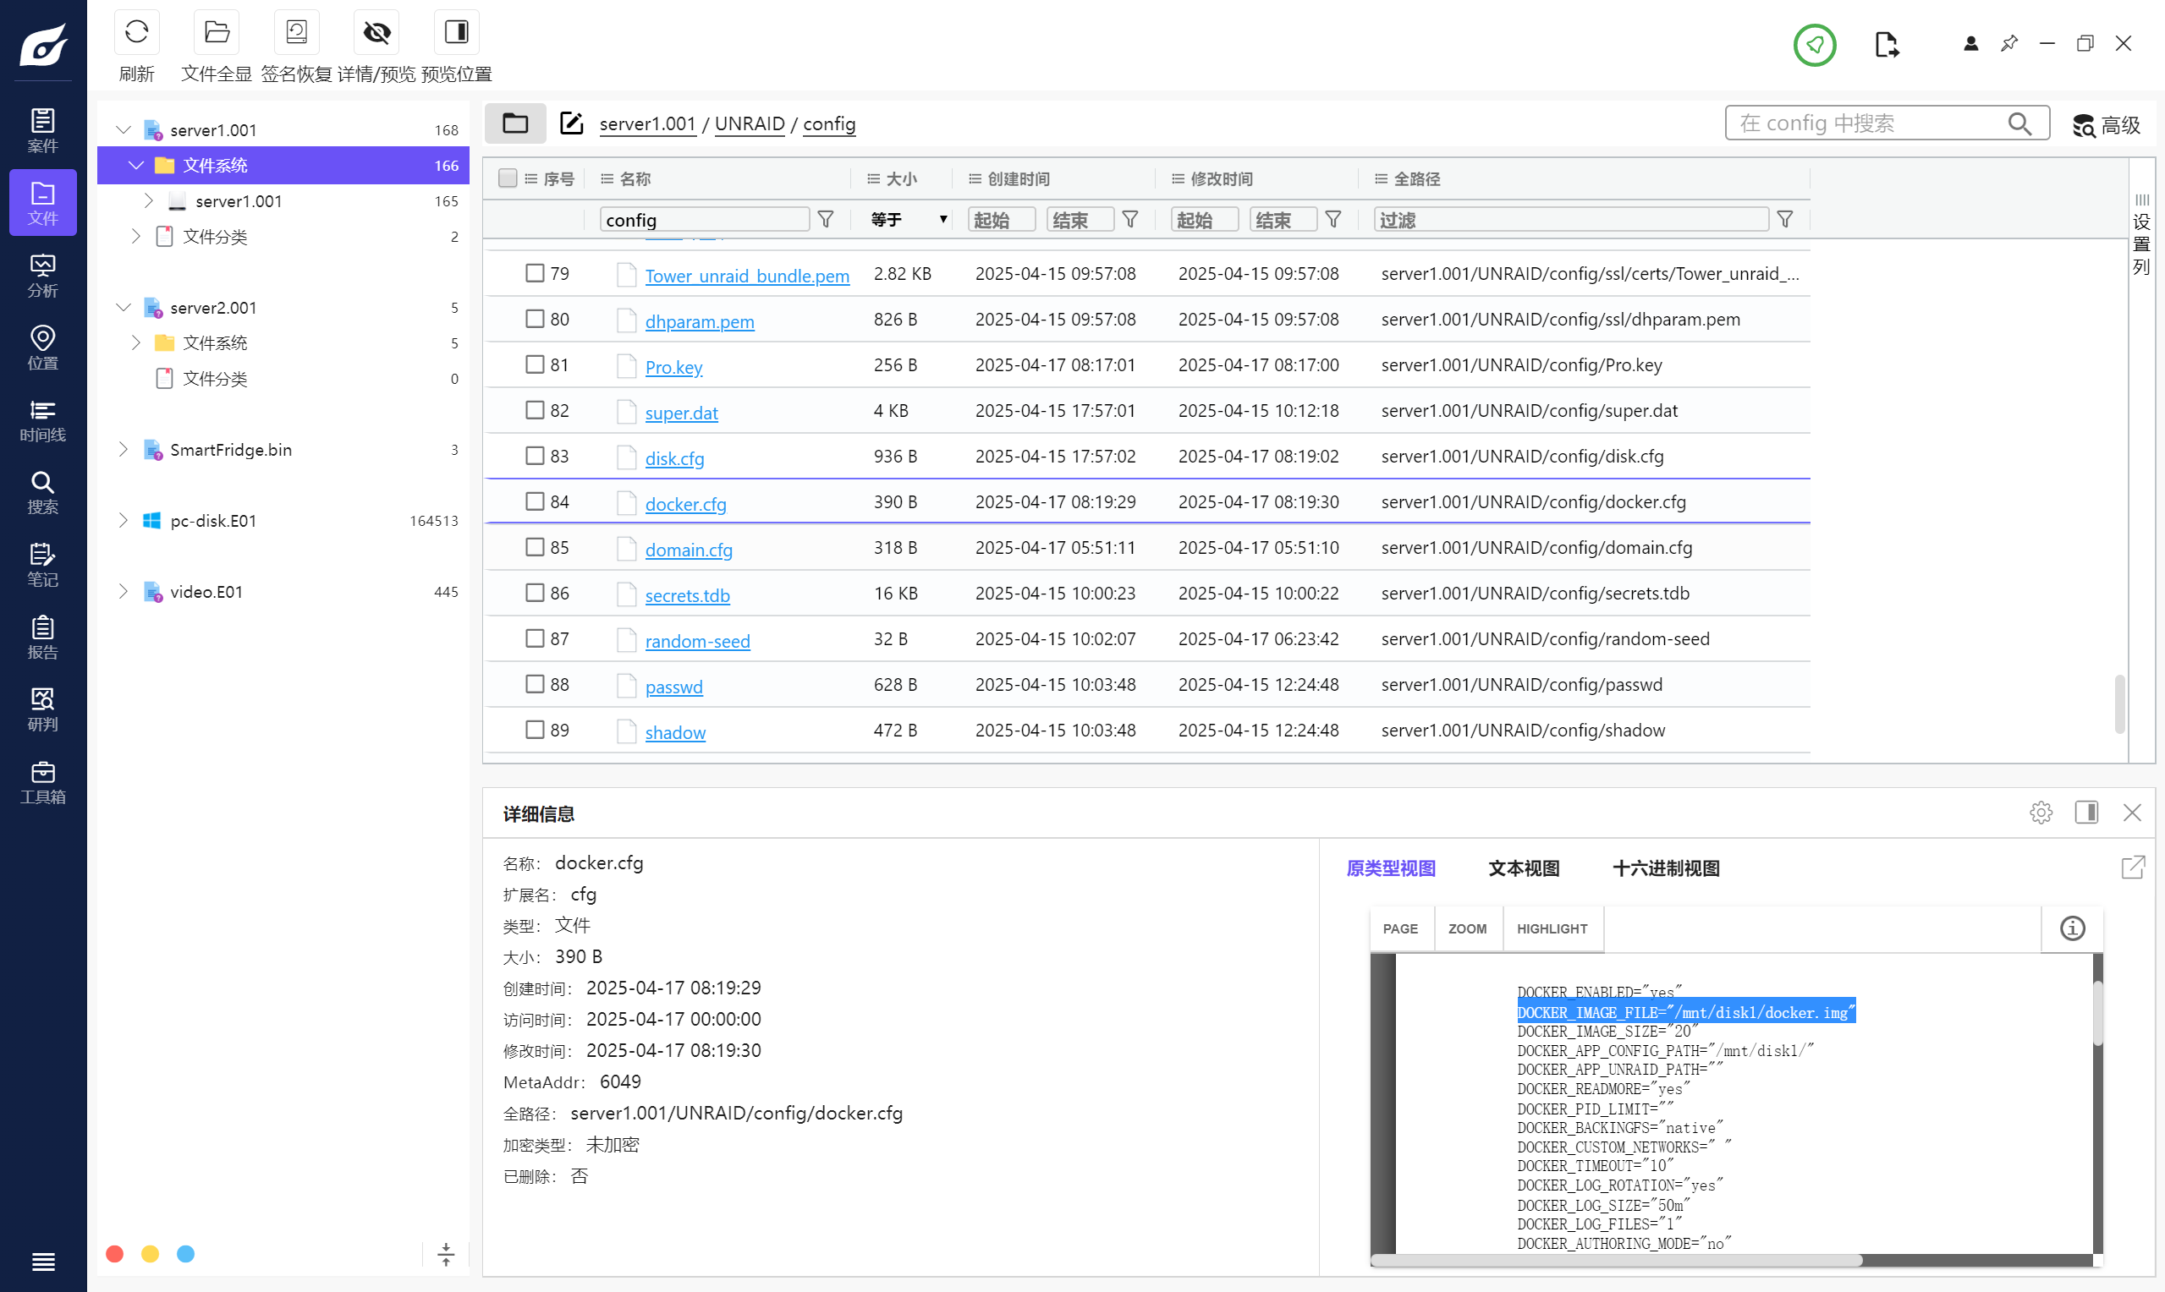The width and height of the screenshot is (2165, 1292).
Task: Collapse the selected 文件系统 node
Action: click(x=137, y=166)
